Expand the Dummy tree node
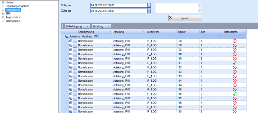This screenshot has width=258, height=113. tap(3, 2)
